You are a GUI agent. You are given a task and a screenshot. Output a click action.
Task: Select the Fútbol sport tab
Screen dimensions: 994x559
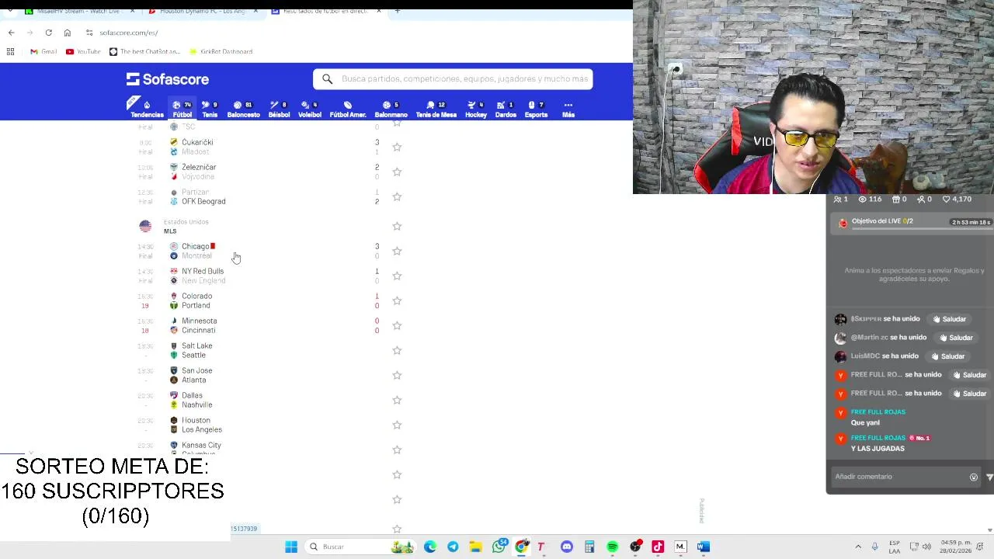pyautogui.click(x=182, y=109)
